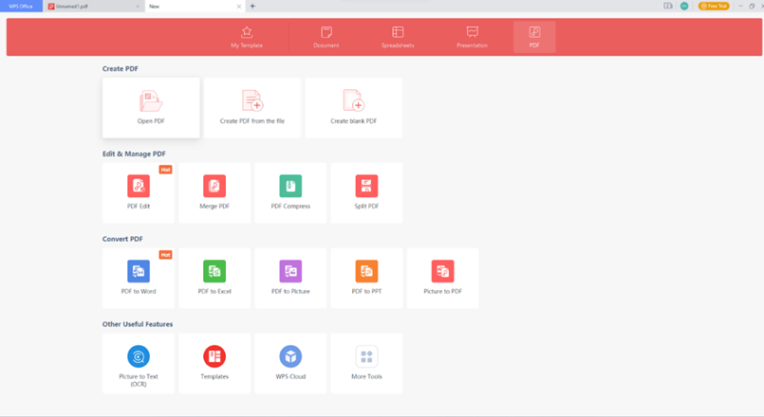Open Picture to Text (OCR)

point(139,363)
